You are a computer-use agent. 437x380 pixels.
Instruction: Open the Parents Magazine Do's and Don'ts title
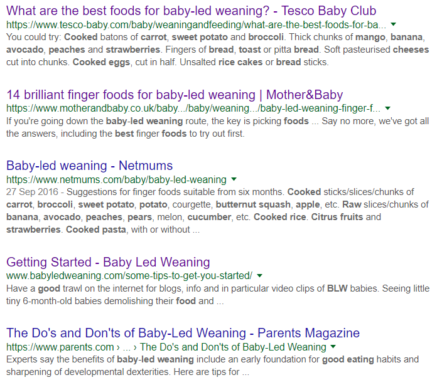point(183,333)
